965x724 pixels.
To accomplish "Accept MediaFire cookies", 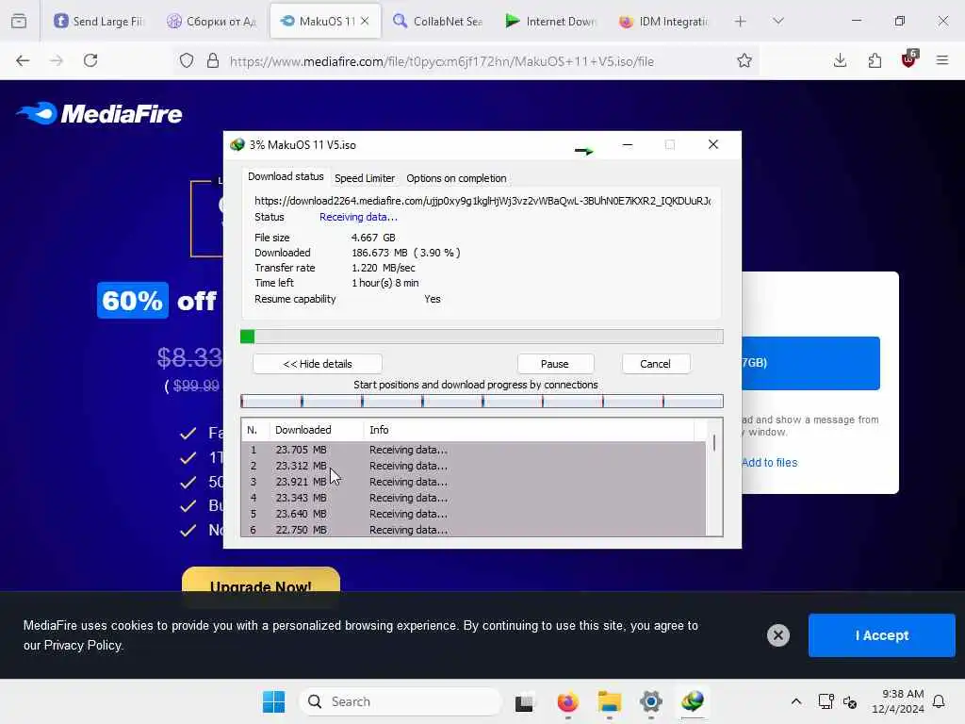I will click(882, 635).
